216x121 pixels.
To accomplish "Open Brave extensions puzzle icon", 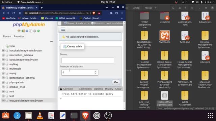I will 111,13.
